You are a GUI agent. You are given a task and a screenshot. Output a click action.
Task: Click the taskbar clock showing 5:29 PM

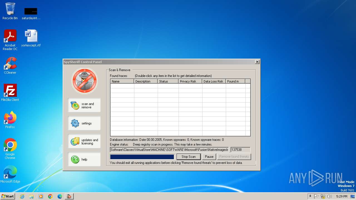(x=342, y=196)
